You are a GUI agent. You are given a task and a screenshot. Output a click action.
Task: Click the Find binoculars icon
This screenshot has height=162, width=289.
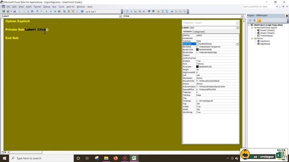click(32, 11)
